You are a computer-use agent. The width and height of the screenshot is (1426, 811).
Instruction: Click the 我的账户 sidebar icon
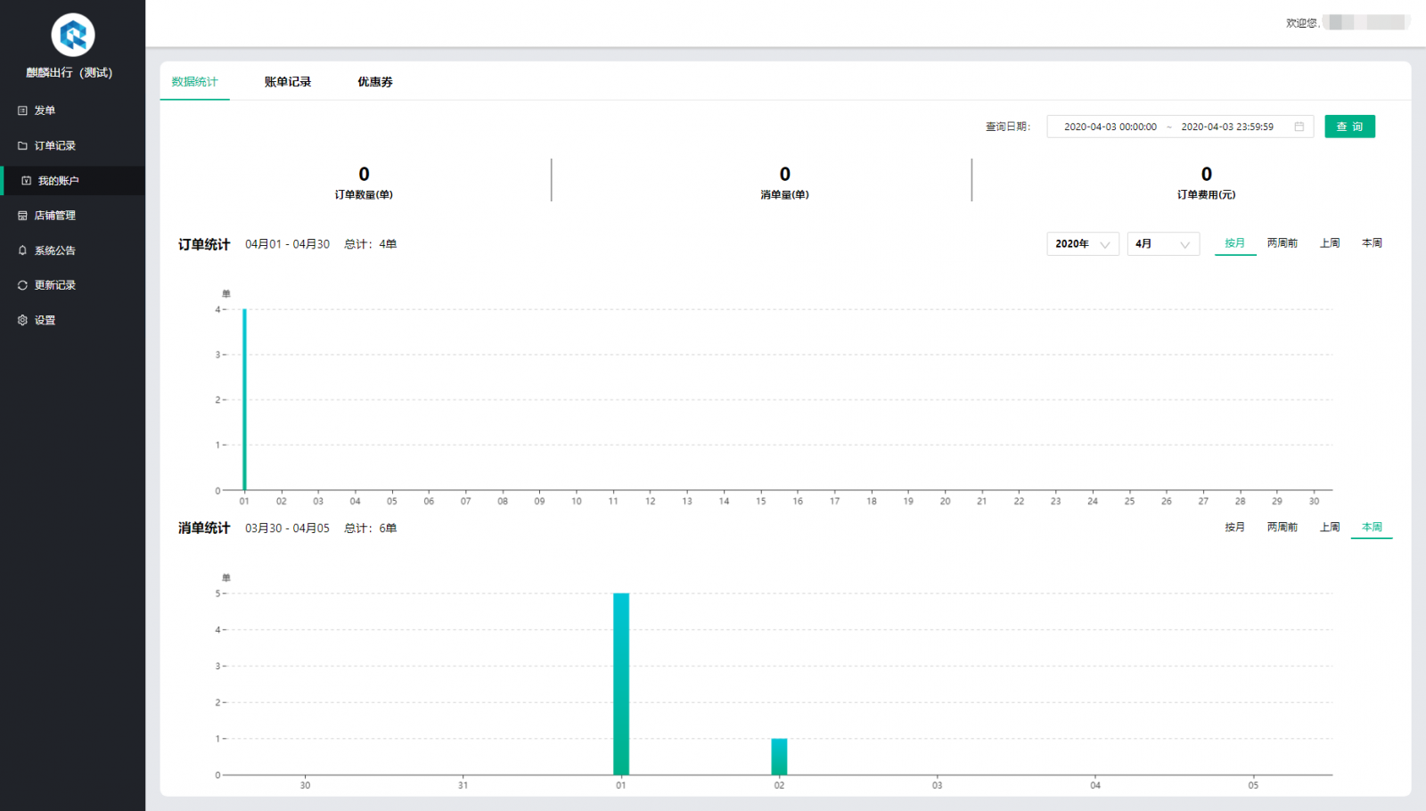[x=26, y=181]
